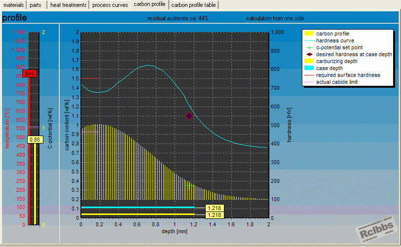Go to the process curves tab

110,5
